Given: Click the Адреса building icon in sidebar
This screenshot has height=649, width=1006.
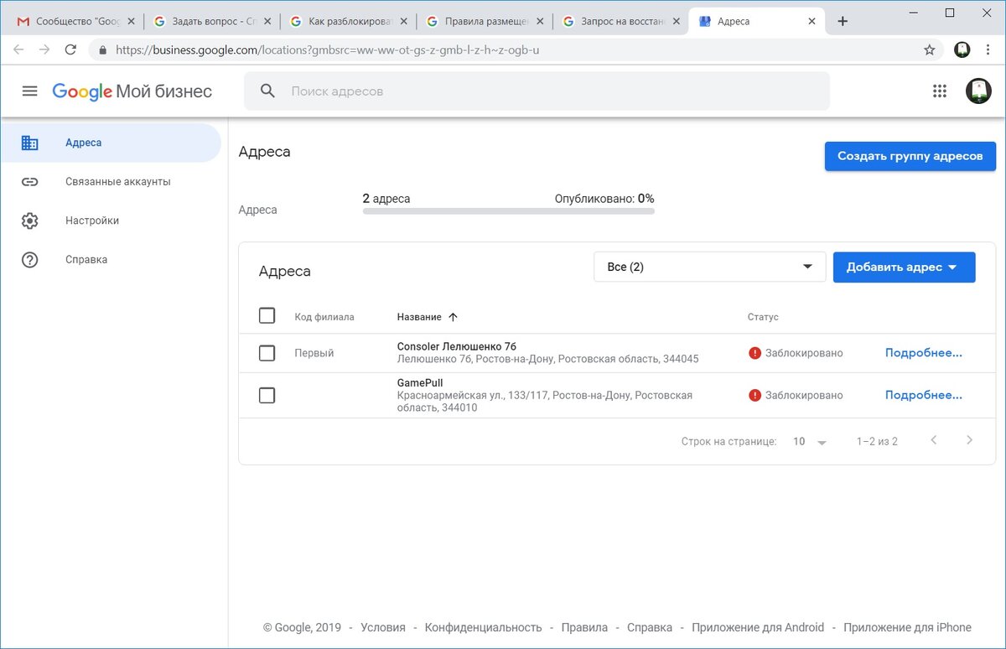Looking at the screenshot, I should [29, 143].
